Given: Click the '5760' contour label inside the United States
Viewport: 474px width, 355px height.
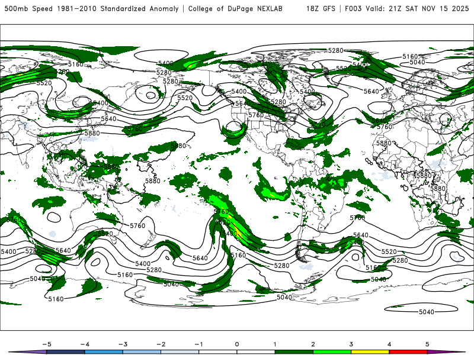Looking at the screenshot, I should [x=256, y=115].
